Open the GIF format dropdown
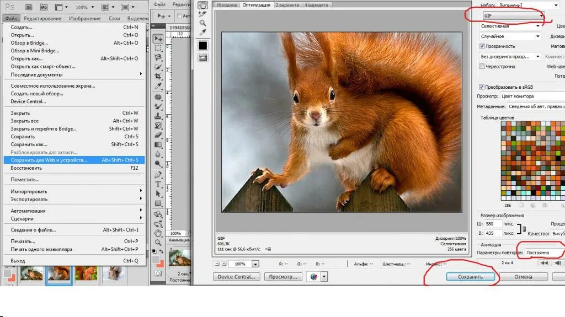This screenshot has height=317, width=565. point(513,15)
